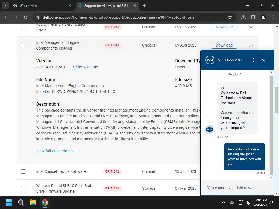Open View full driver details link
Viewport: 279px width, 209px height.
pos(55,151)
